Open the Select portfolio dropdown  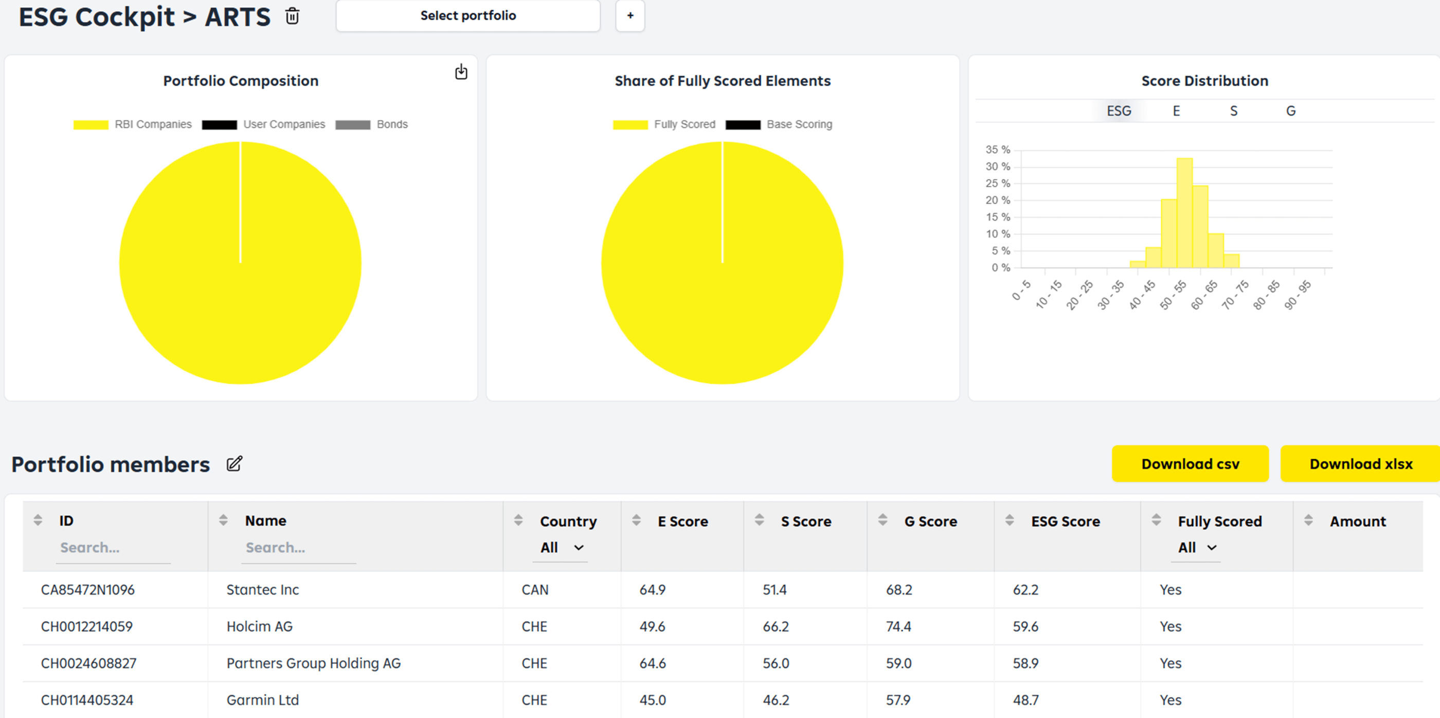coord(467,15)
